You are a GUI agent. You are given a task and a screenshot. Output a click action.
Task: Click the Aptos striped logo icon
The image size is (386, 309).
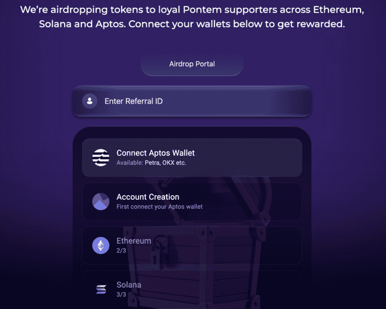tap(101, 158)
